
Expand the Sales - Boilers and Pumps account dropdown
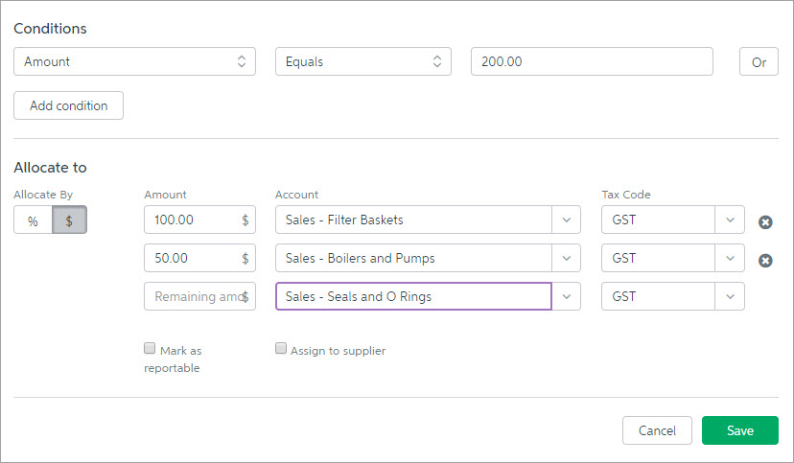[566, 258]
